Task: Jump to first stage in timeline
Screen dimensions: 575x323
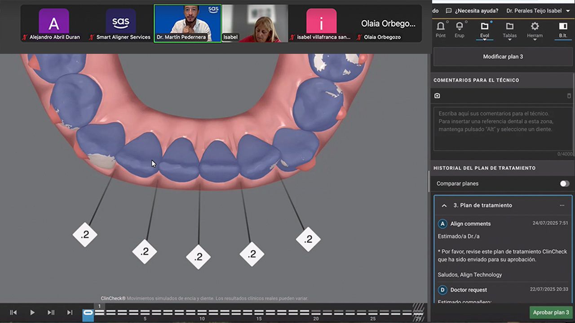Action: [13, 312]
